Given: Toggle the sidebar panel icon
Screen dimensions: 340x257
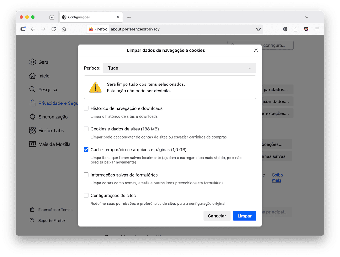Looking at the screenshot, I should coord(23,29).
